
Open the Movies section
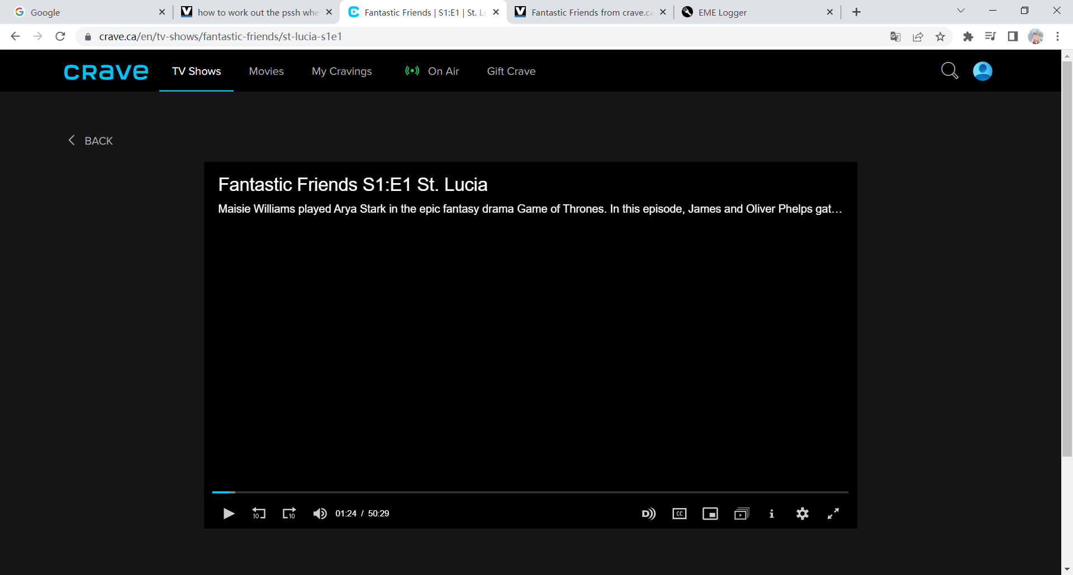click(267, 71)
